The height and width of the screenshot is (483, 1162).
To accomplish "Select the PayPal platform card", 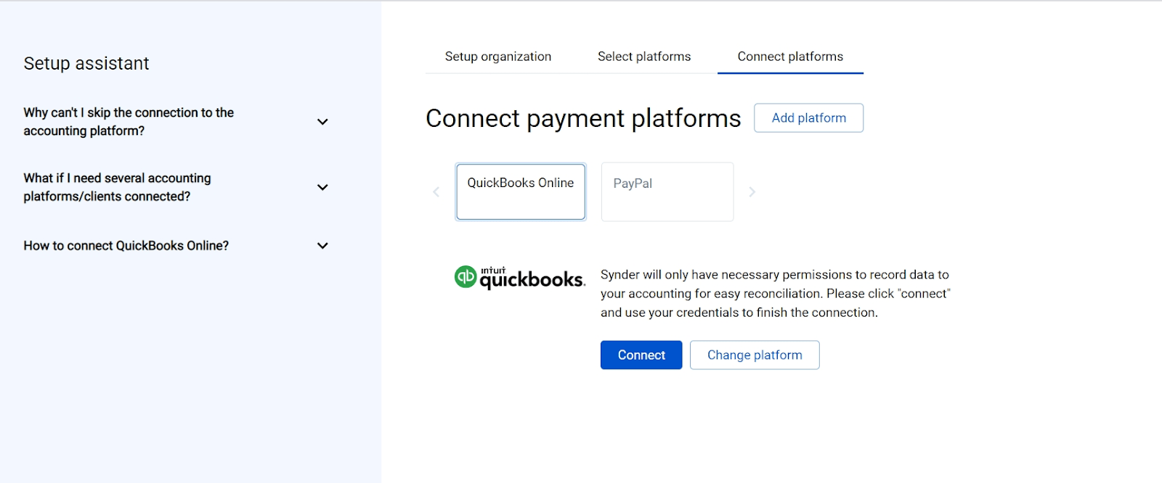I will [x=666, y=191].
